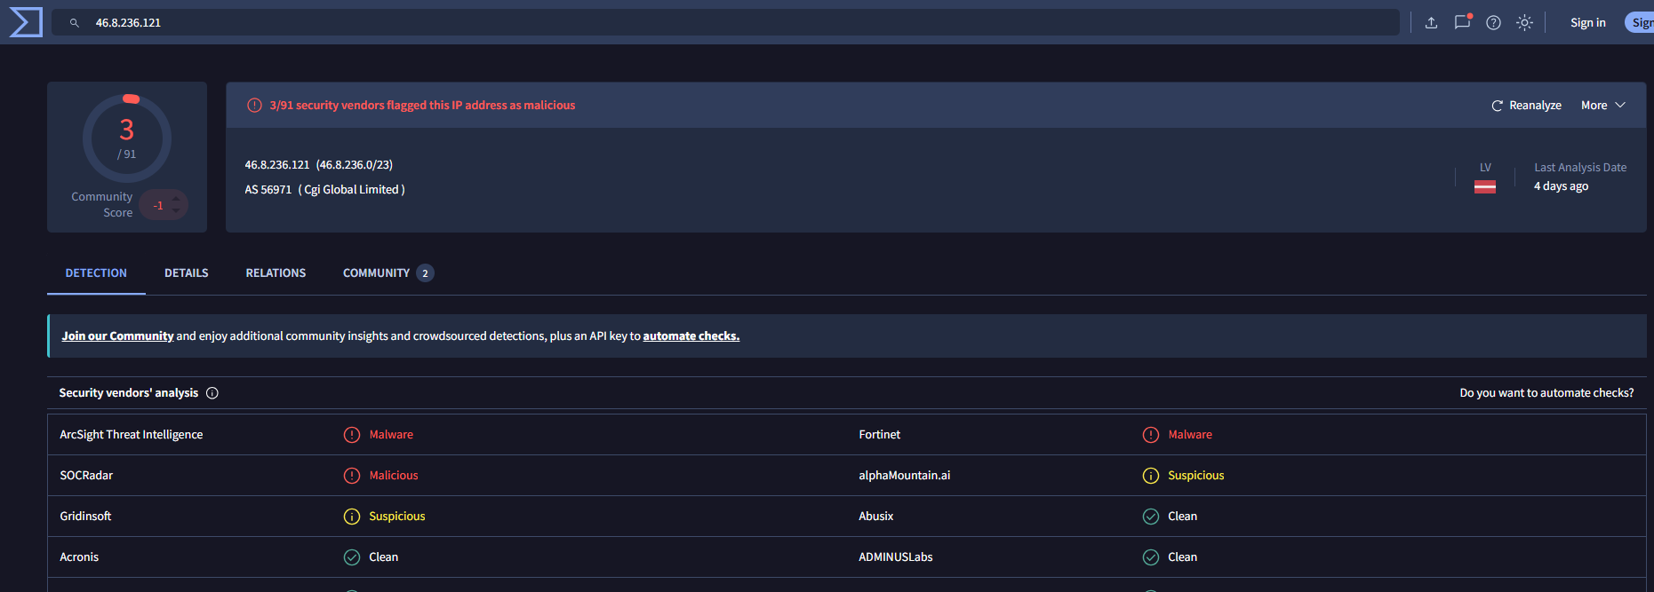Downvote the community score arrow

coord(176,211)
